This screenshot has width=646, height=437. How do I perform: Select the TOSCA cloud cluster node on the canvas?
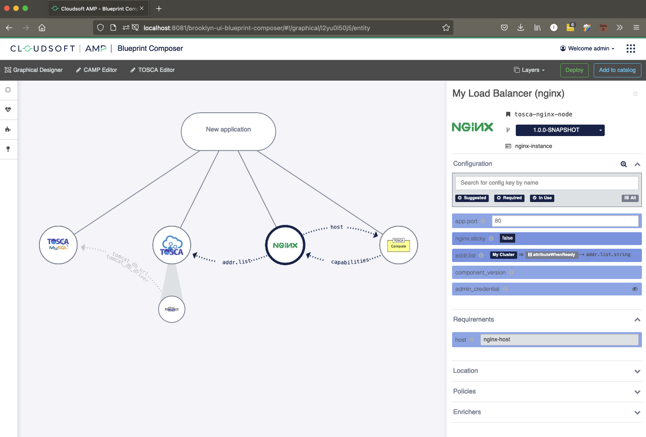pyautogui.click(x=171, y=245)
